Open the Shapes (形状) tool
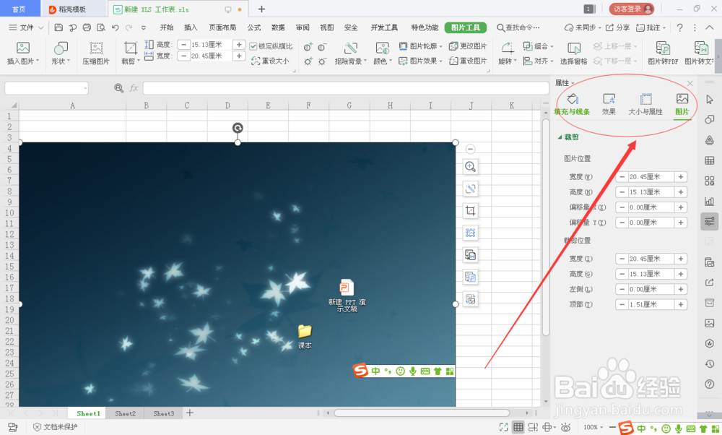This screenshot has height=435, width=722. point(61,48)
